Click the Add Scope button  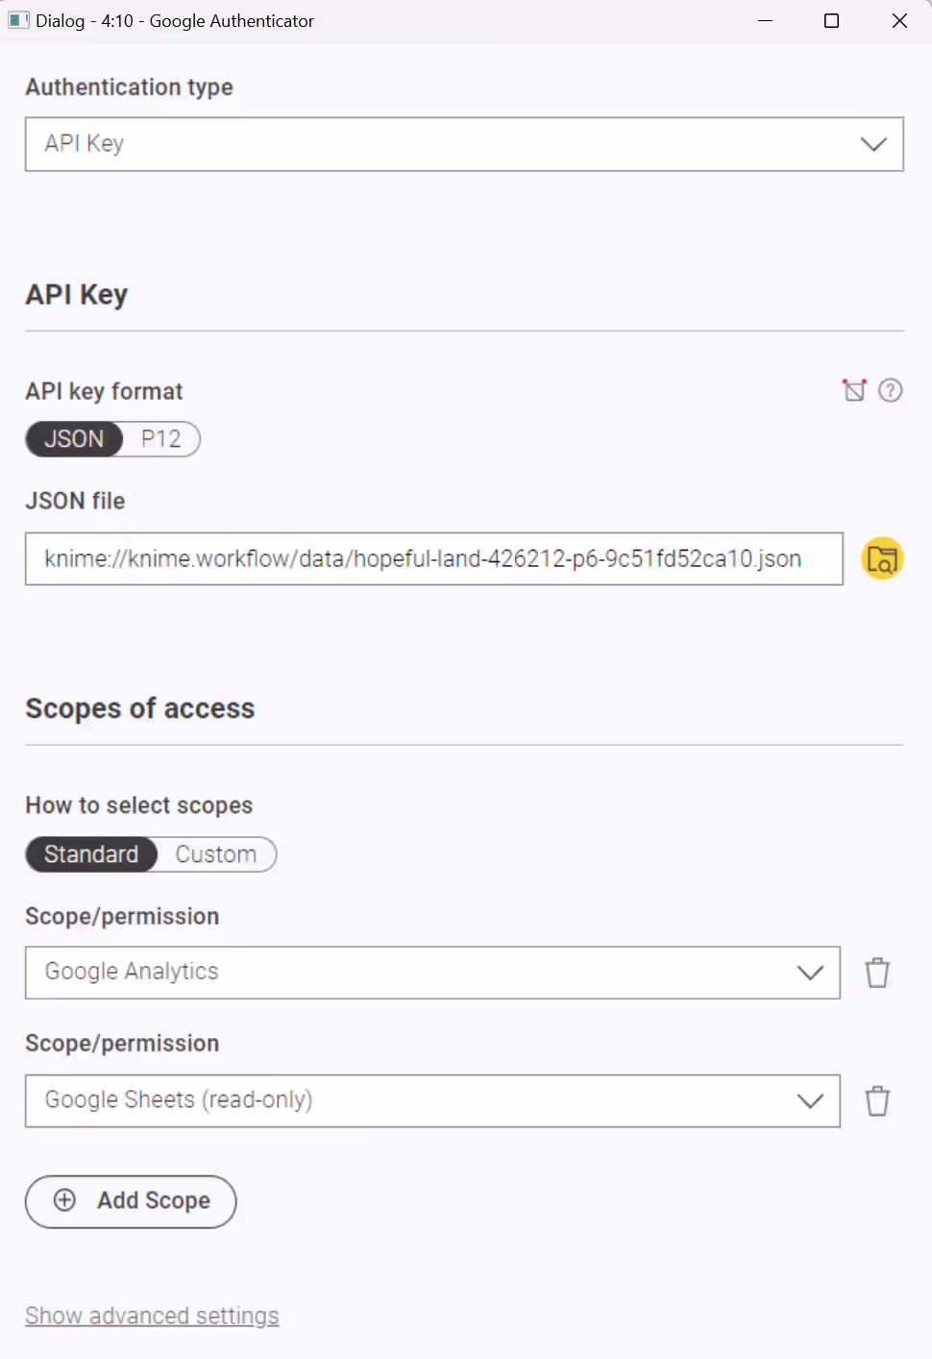pyautogui.click(x=131, y=1201)
